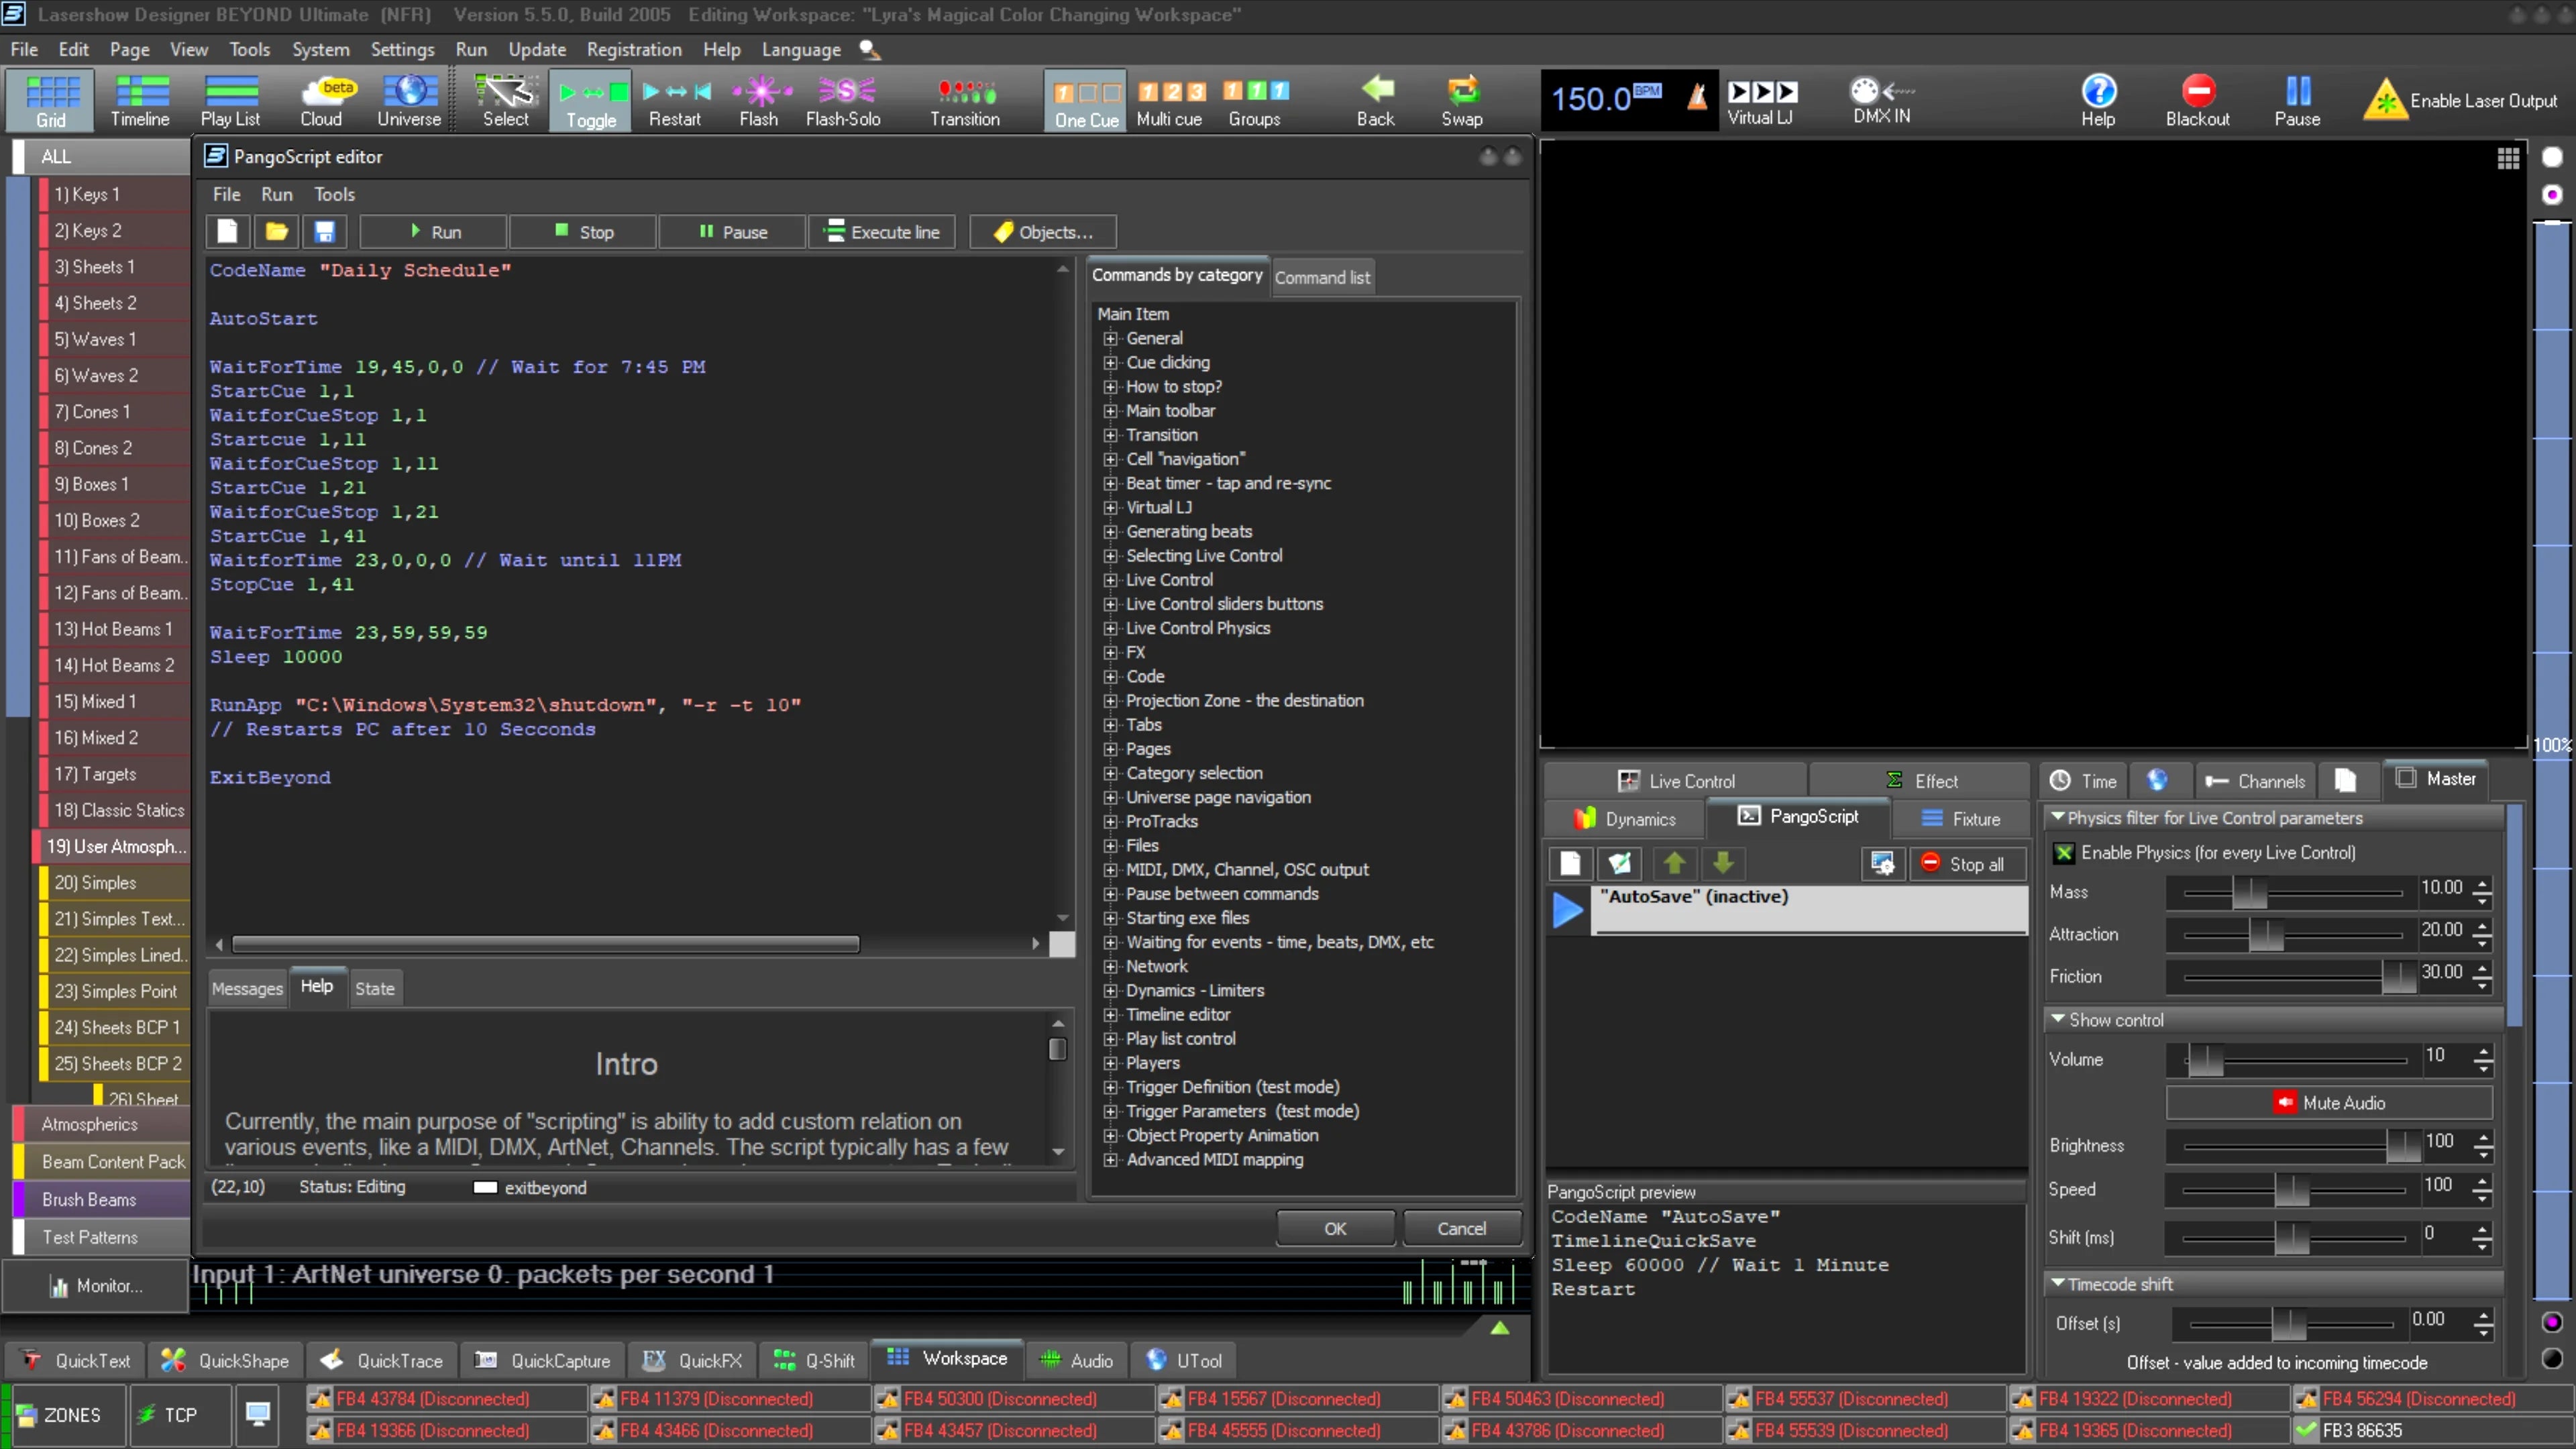Select the Flash-Solo mode icon
Viewport: 2576px width, 1449px height.
click(844, 92)
